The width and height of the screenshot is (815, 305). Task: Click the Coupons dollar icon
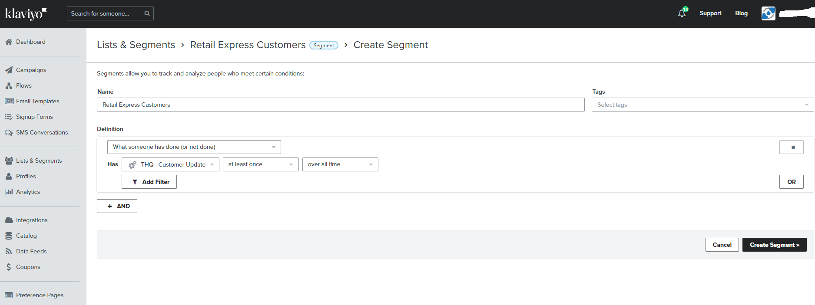tap(9, 267)
